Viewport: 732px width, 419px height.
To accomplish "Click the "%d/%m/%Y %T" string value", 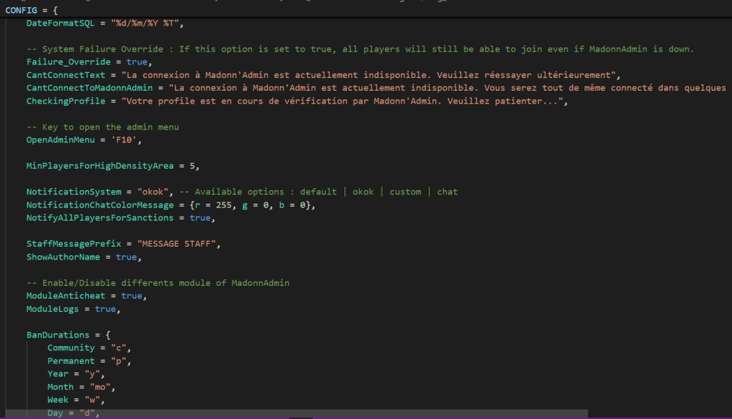I will 146,24.
